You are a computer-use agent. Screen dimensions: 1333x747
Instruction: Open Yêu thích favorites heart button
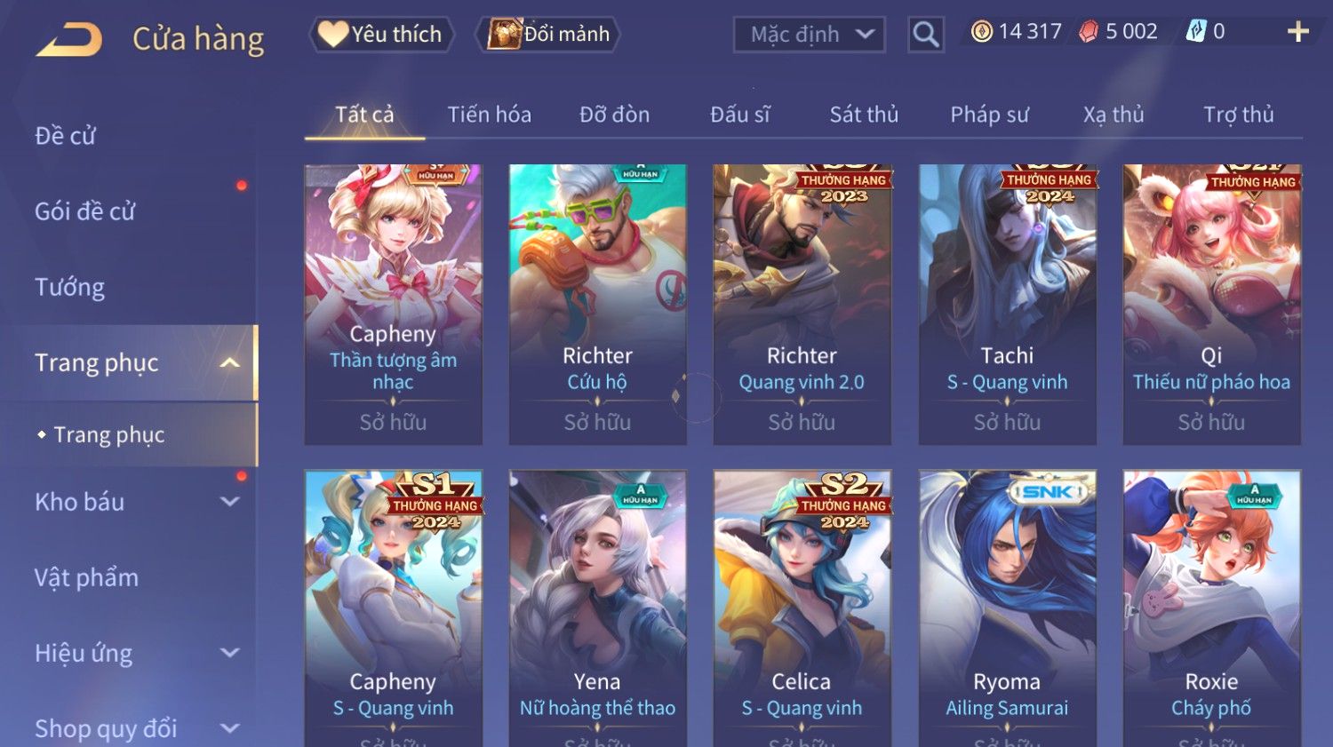[x=381, y=34]
